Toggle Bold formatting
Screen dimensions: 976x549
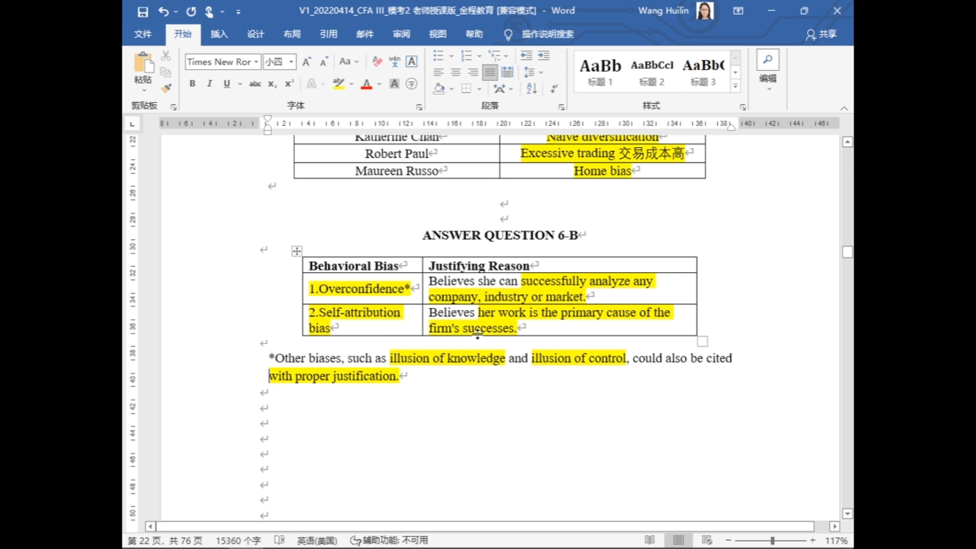[x=193, y=84]
